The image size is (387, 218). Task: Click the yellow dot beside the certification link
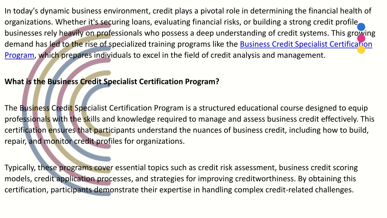[361, 50]
